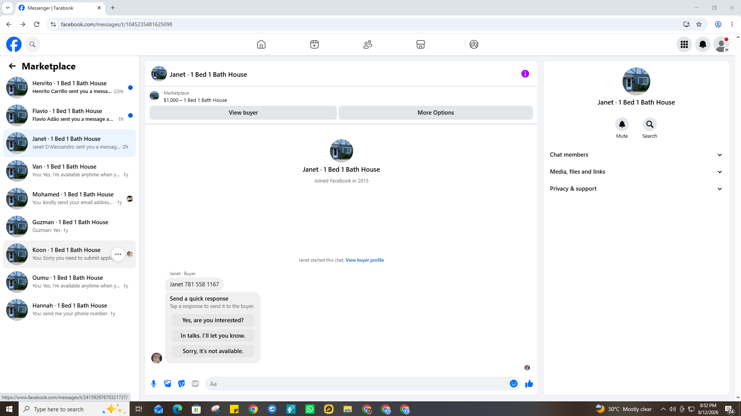741x416 pixels.
Task: Open Facebook home via the logo
Action: [x=14, y=44]
